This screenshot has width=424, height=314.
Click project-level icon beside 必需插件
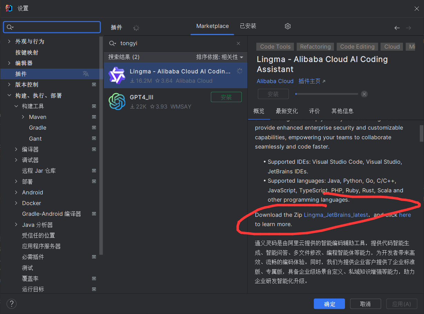click(x=94, y=257)
